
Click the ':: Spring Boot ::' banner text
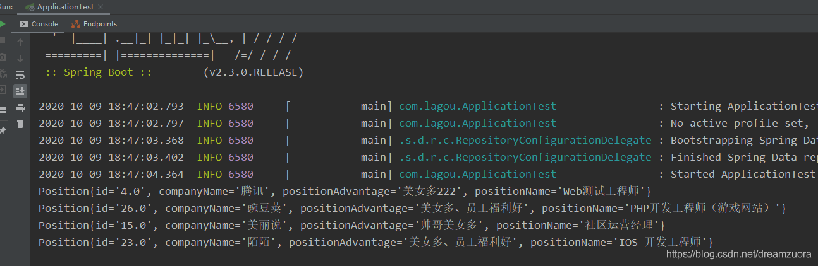98,72
